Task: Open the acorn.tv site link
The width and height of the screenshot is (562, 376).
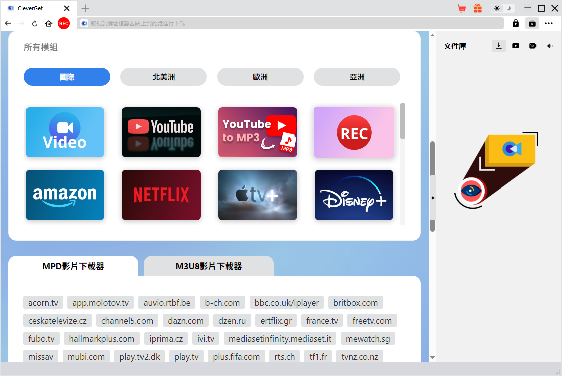Action: tap(43, 303)
